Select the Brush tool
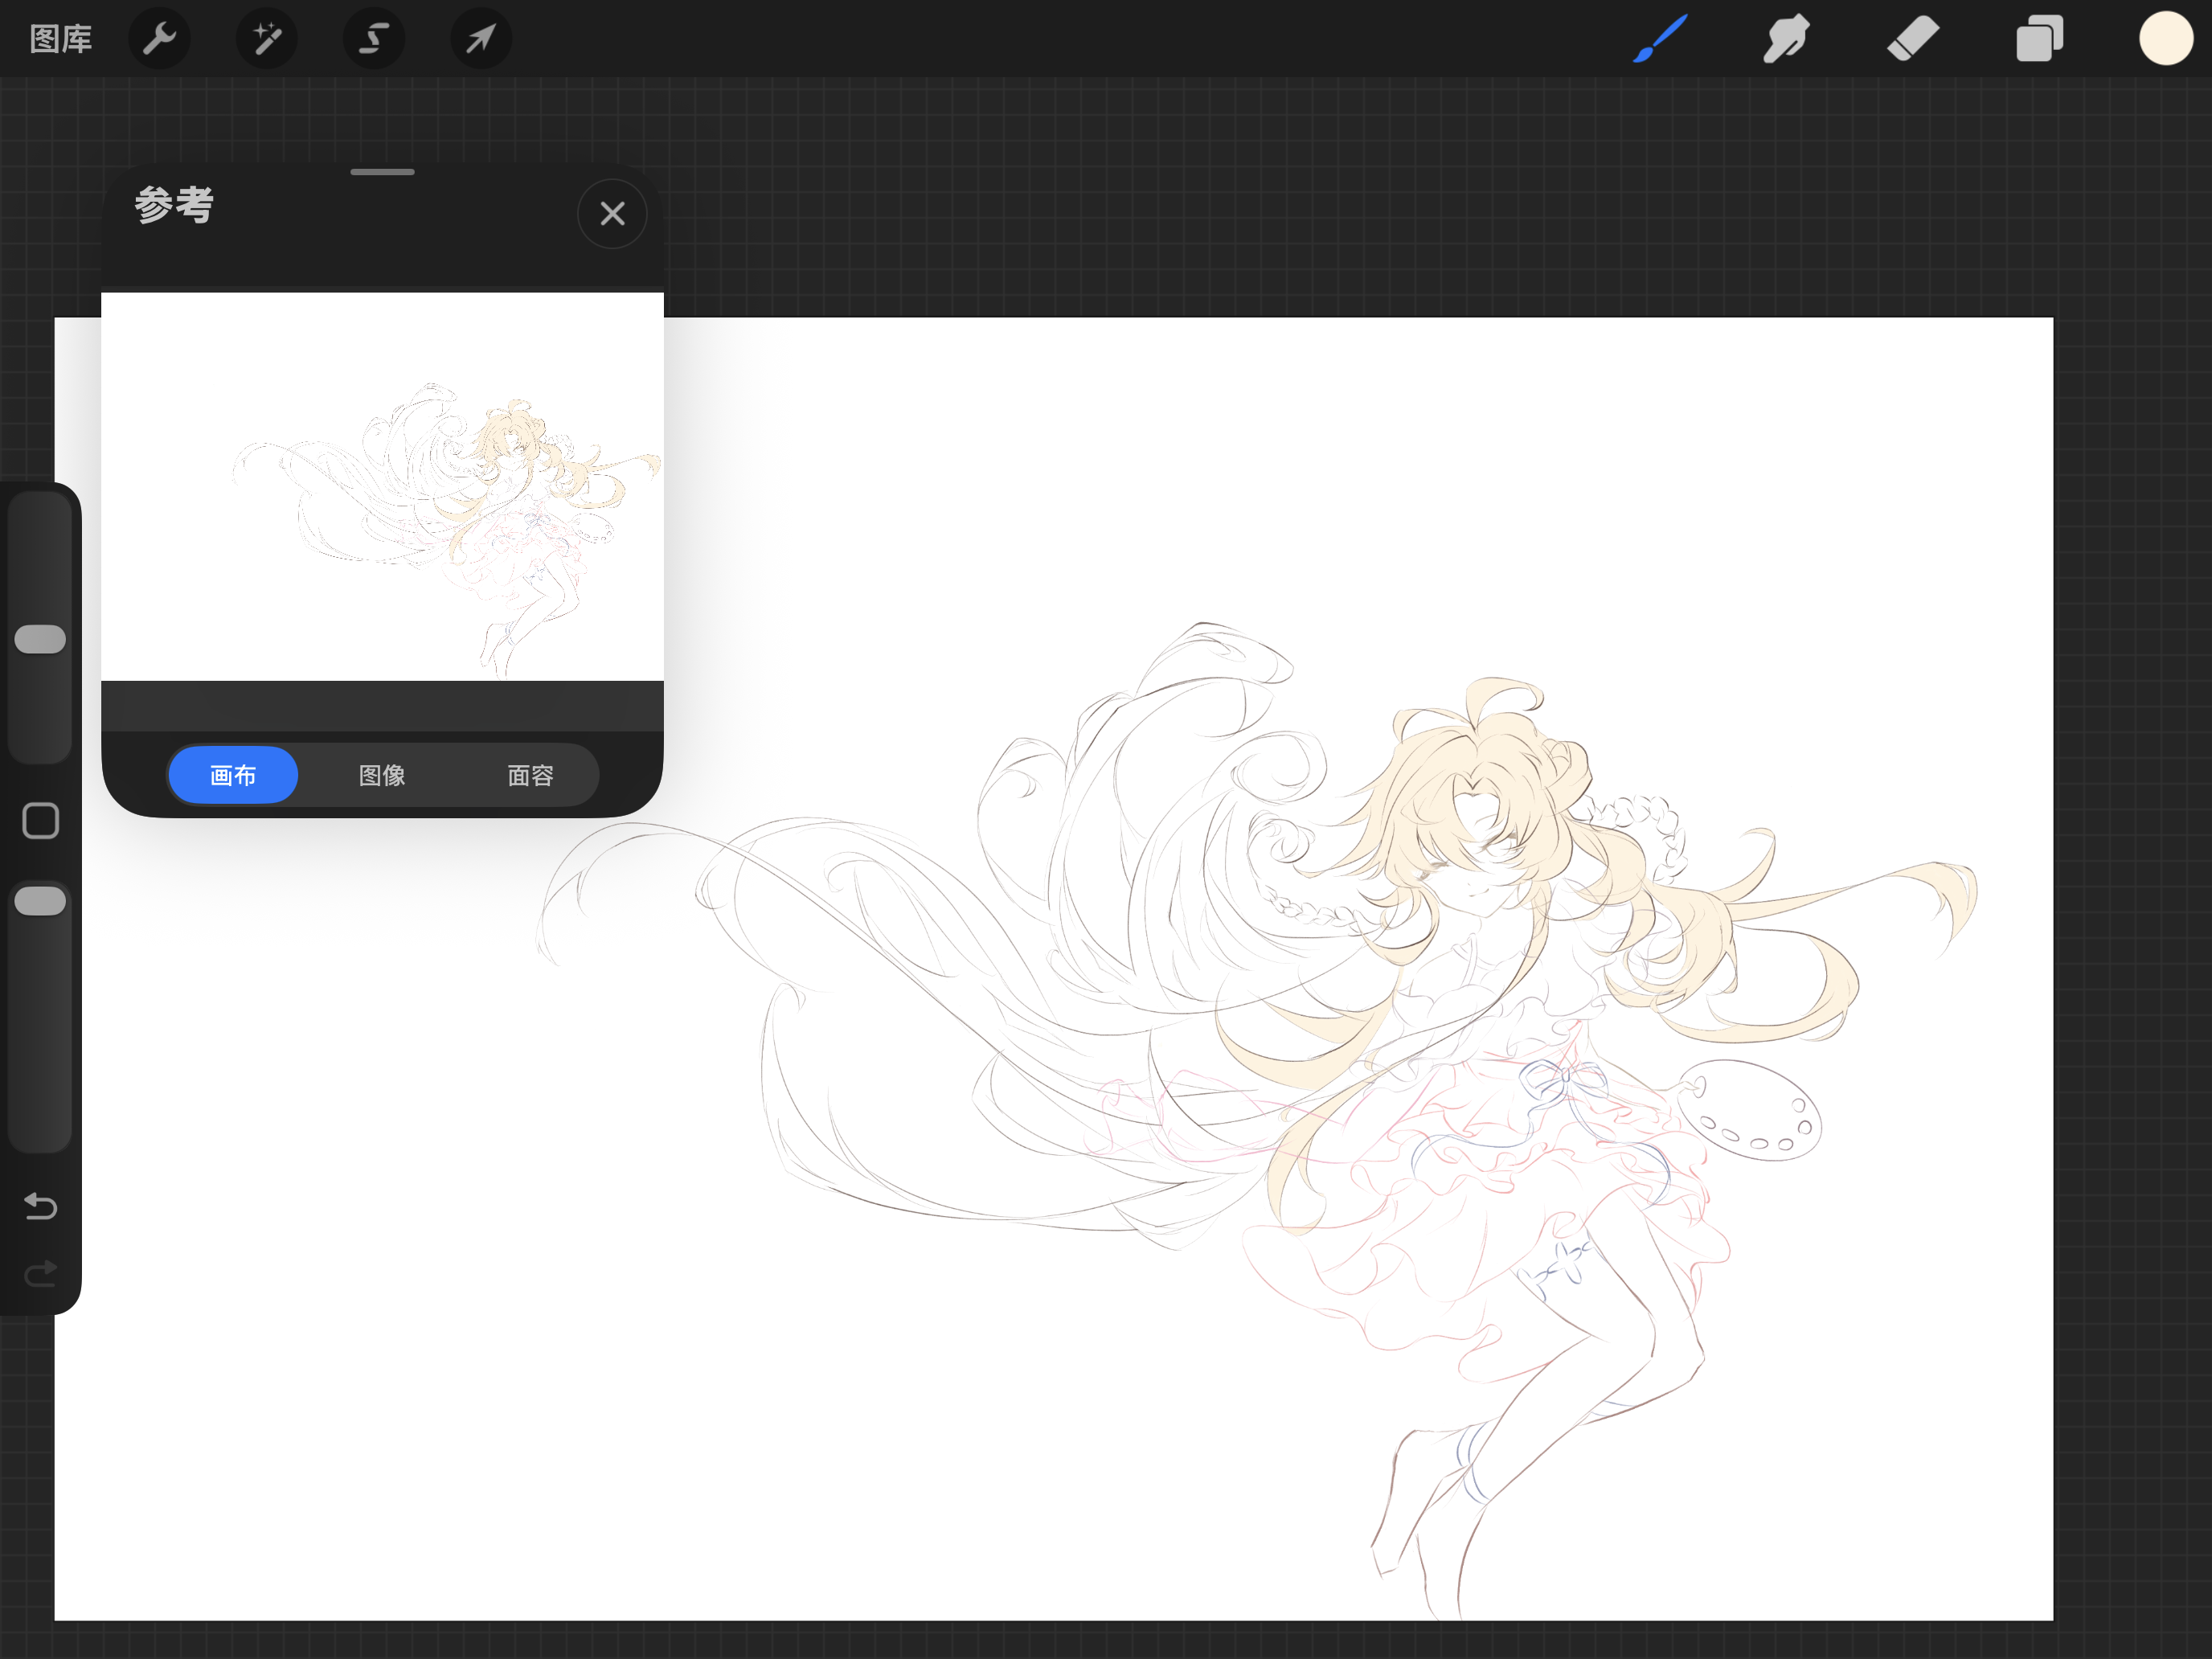The width and height of the screenshot is (2212, 1659). (x=1660, y=39)
